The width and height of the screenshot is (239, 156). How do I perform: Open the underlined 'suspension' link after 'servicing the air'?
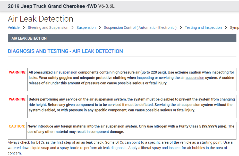pos(195,78)
